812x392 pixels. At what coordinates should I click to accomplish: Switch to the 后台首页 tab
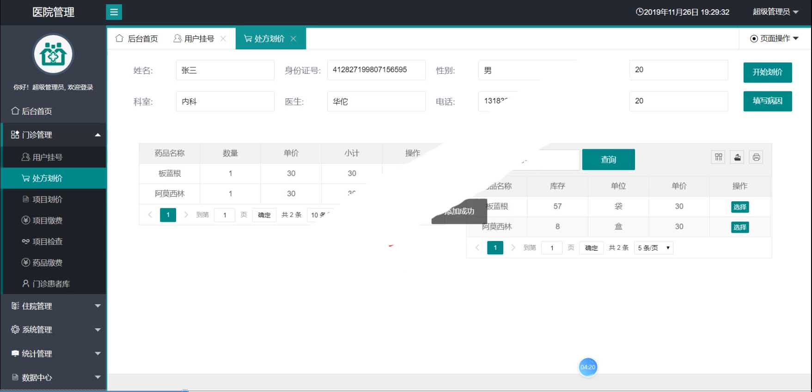pyautogui.click(x=137, y=39)
